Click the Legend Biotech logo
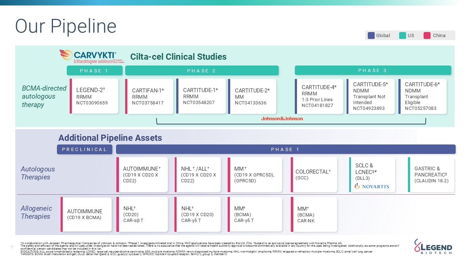The height and width of the screenshot is (262, 467). pos(433,246)
